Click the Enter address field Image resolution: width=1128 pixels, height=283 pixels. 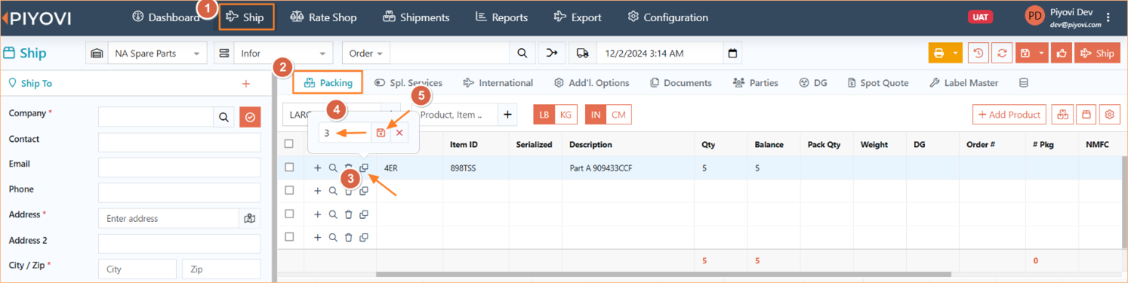point(169,218)
